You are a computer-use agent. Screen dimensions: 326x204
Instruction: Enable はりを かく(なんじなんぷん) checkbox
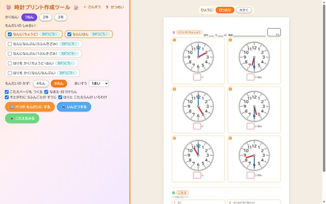coord(10,73)
